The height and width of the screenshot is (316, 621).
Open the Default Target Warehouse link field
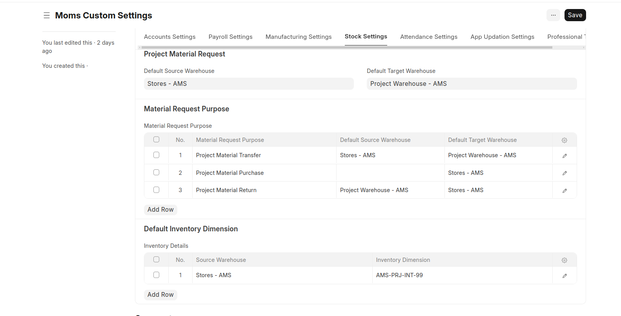[x=471, y=84]
